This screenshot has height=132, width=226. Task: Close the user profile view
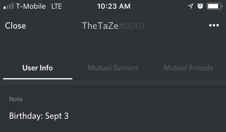click(15, 26)
